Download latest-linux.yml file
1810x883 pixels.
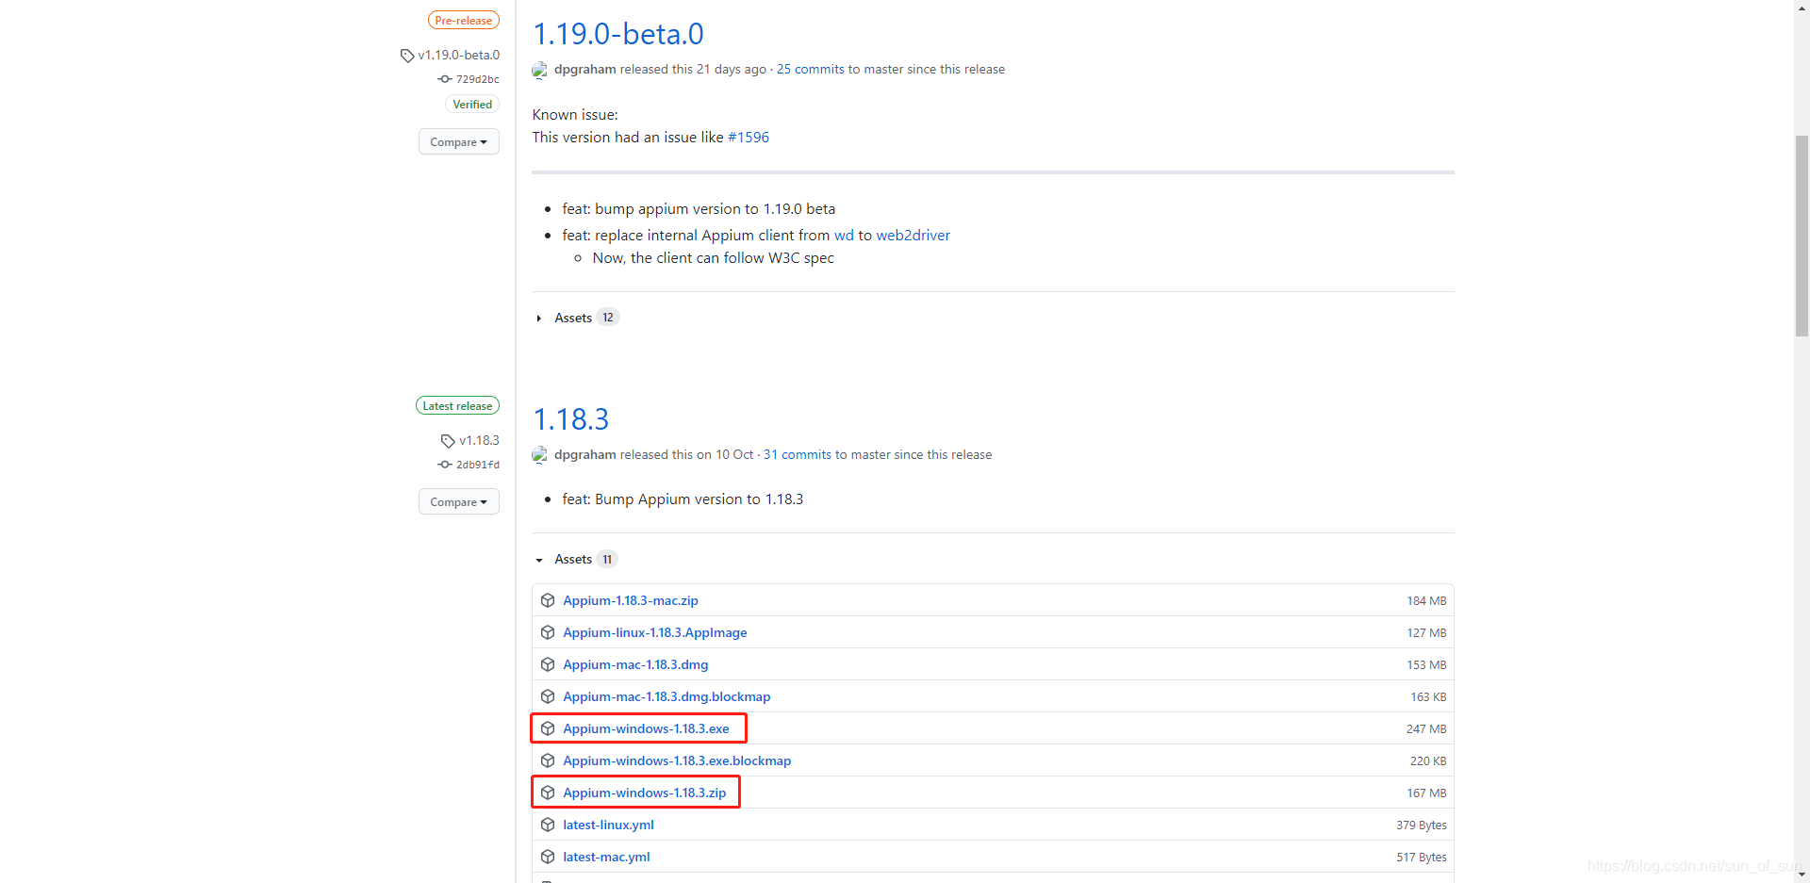(x=608, y=825)
